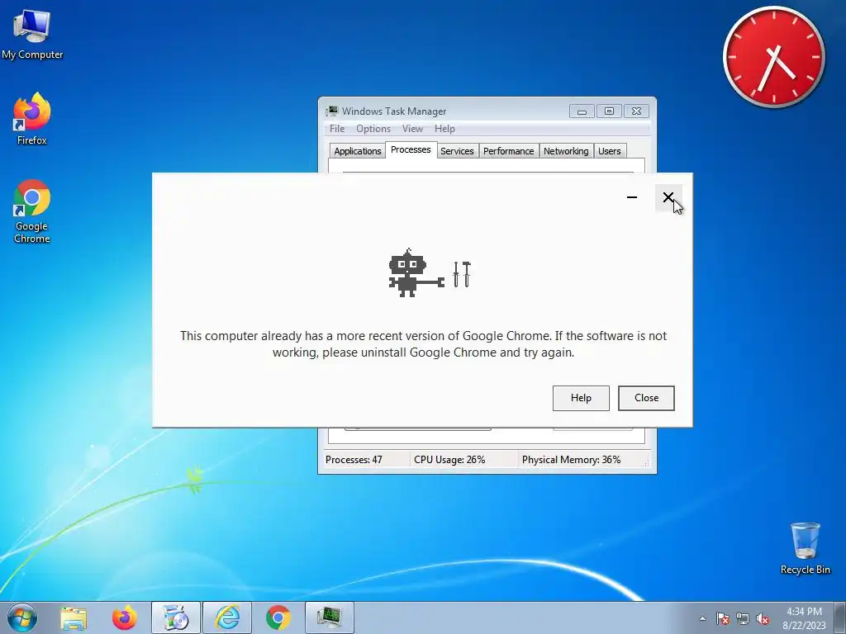Open the clock showing 4:34 PM

pyautogui.click(x=804, y=617)
